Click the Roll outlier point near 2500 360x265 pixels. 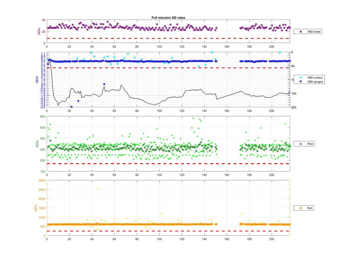point(97,188)
